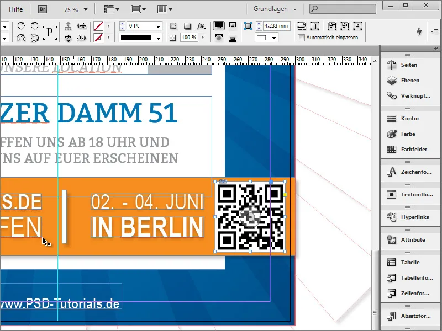The width and height of the screenshot is (442, 331).
Task: Flip selection horizontally
Action: [21, 38]
